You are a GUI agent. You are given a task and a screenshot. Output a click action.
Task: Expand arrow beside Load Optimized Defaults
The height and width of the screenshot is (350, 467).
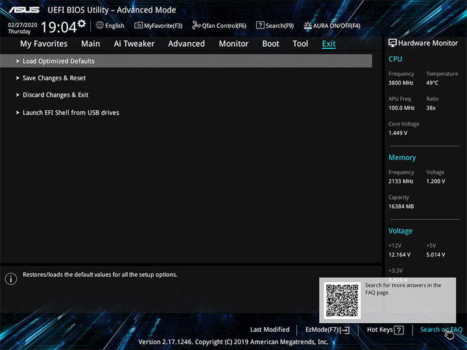(x=18, y=61)
